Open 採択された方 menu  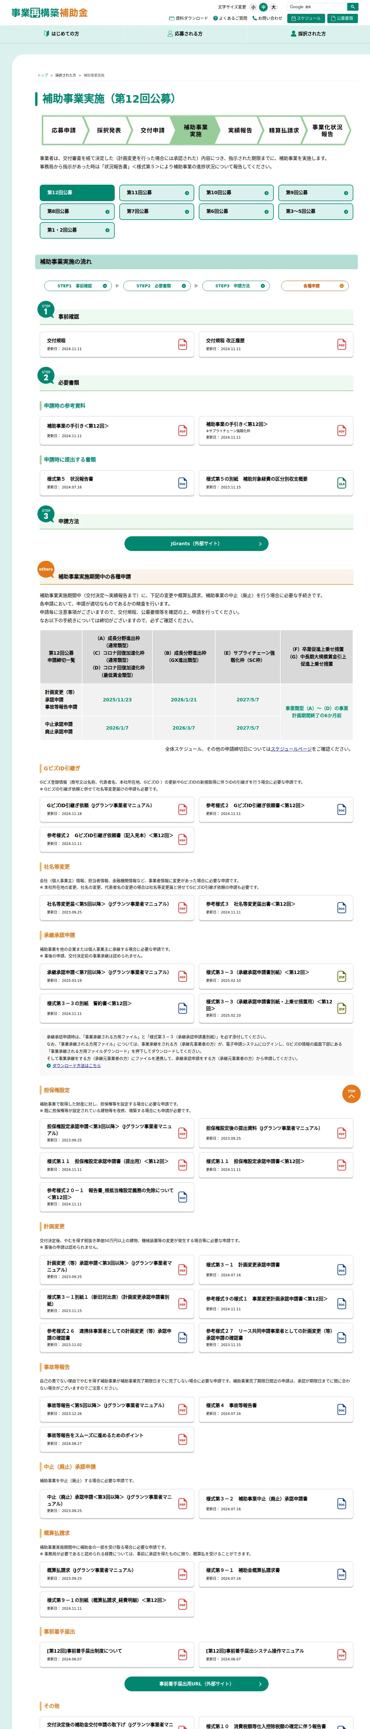(x=308, y=33)
